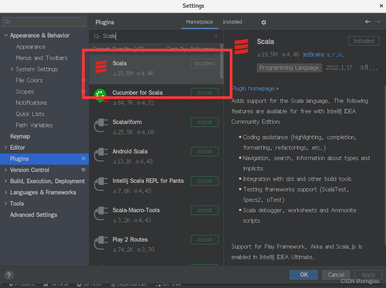The image size is (386, 288).
Task: Click the project-level icon beside Plugins
Action: point(83,158)
